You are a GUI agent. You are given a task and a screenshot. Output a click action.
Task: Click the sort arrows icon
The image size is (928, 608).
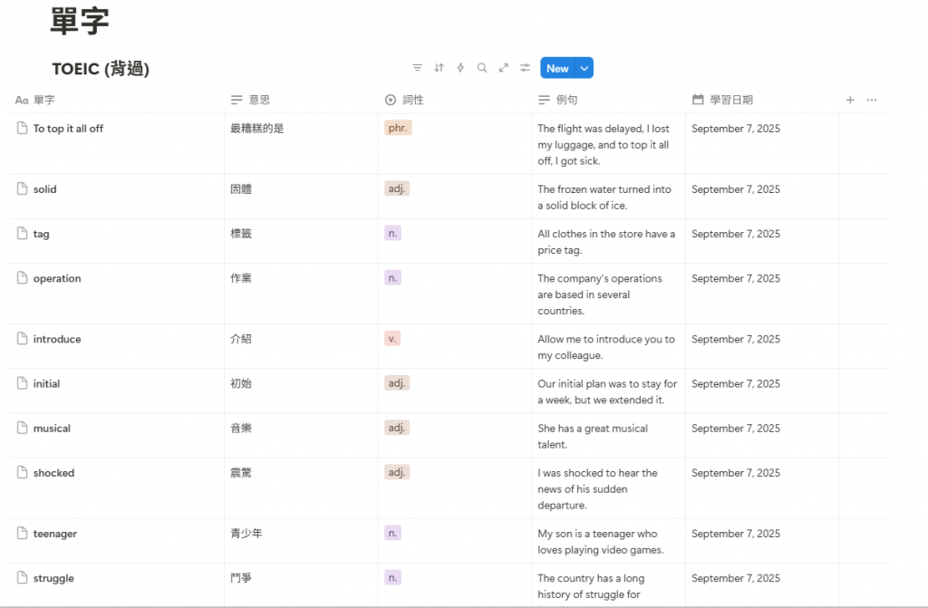pyautogui.click(x=439, y=68)
